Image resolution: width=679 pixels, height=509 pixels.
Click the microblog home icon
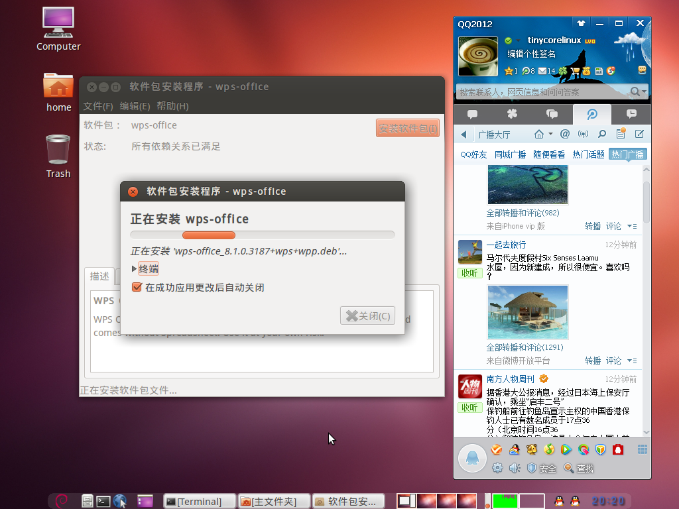(x=538, y=134)
